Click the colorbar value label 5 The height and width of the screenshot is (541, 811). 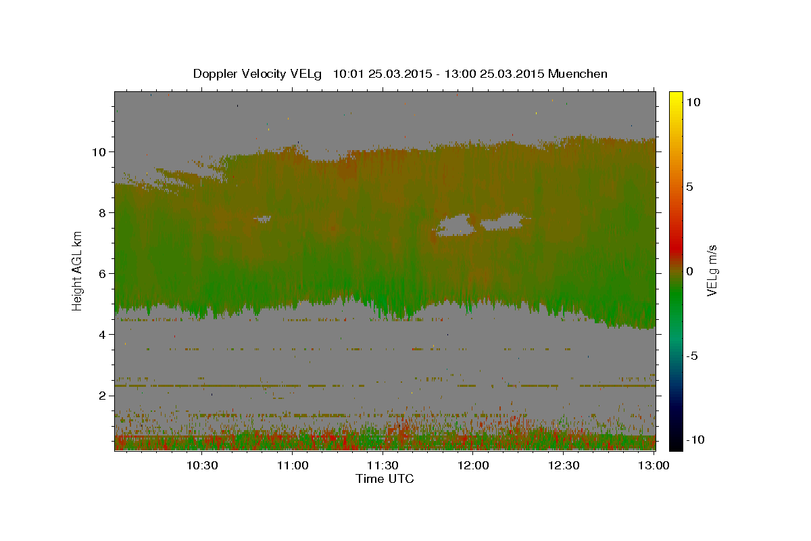tap(690, 187)
